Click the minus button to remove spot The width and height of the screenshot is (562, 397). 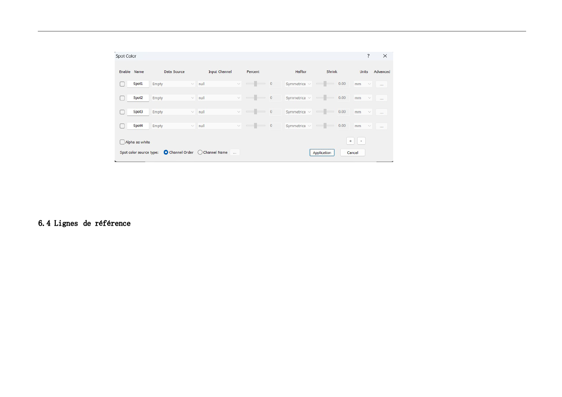(x=361, y=141)
